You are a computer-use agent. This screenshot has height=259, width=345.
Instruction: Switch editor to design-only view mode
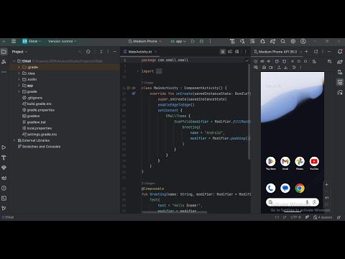coord(237,52)
